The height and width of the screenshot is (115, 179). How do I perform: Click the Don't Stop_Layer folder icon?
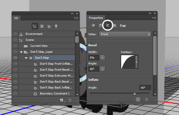(x=26, y=52)
